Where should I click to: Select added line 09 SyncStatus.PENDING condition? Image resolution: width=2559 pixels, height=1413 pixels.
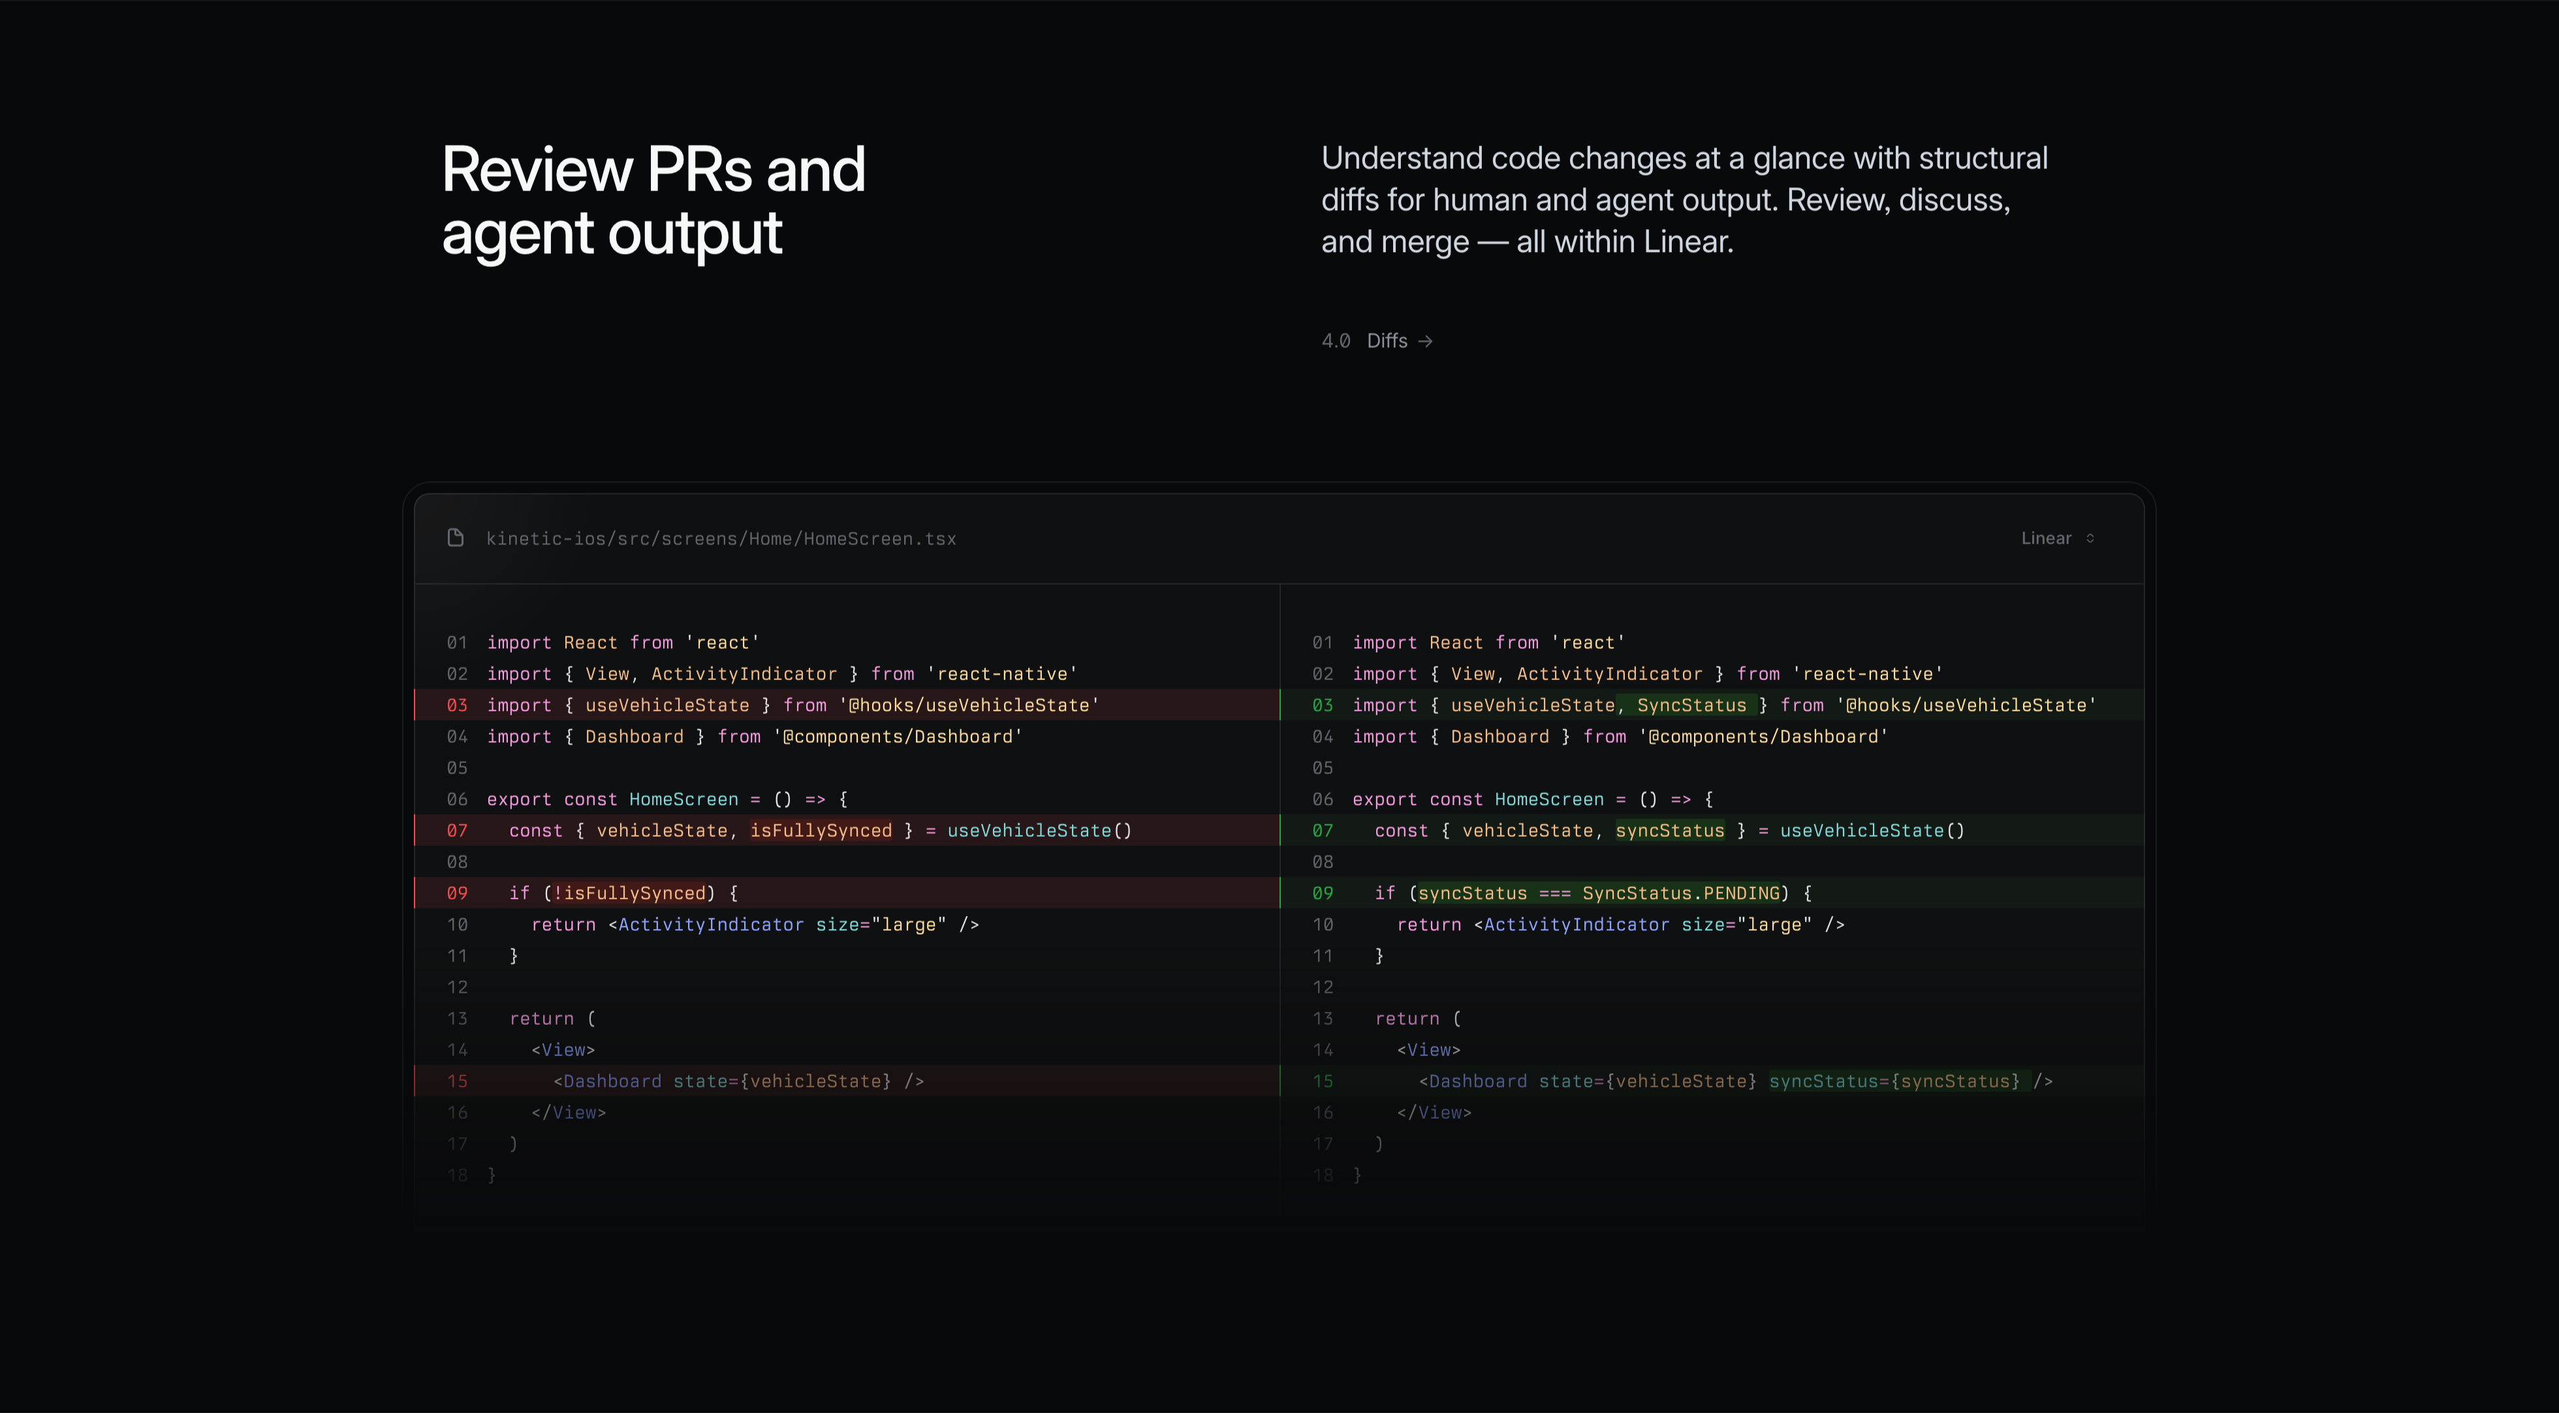point(1712,893)
